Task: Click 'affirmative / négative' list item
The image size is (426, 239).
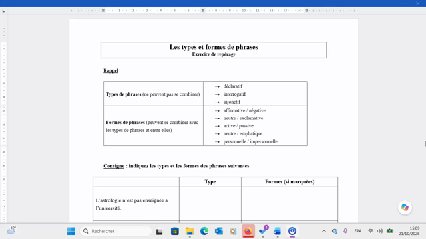Action: pyautogui.click(x=244, y=111)
